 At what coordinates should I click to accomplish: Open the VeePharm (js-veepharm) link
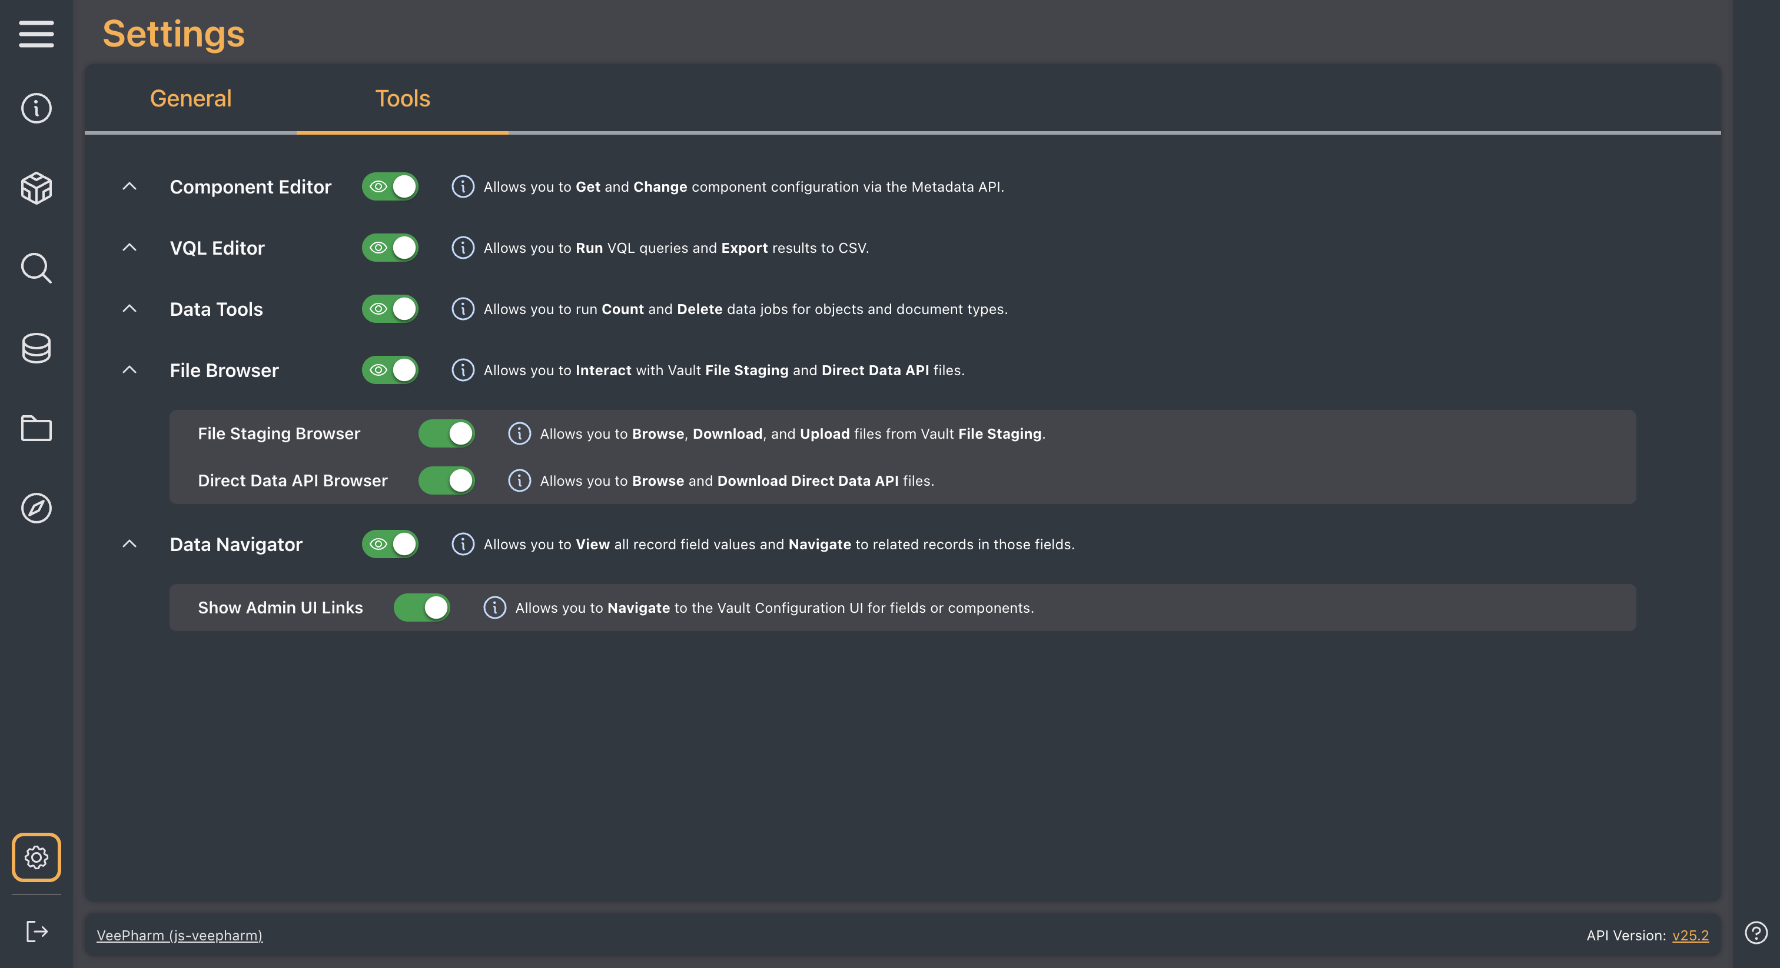180,936
